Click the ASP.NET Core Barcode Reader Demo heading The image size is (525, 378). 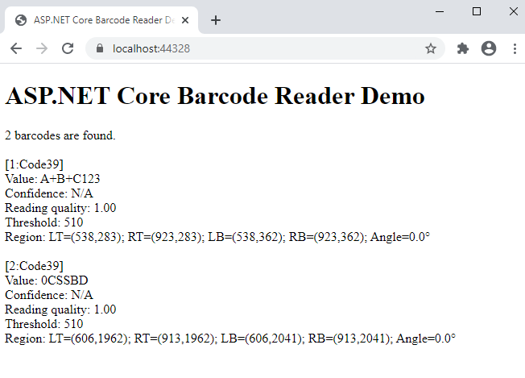click(215, 96)
